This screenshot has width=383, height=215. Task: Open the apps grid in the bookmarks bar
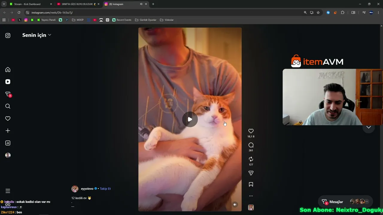click(x=4, y=20)
